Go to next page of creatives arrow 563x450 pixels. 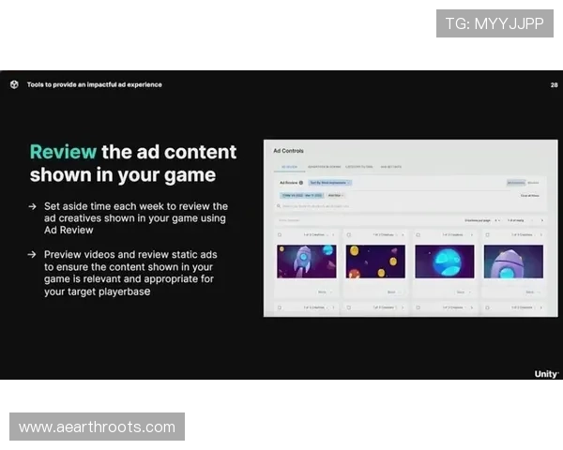click(x=541, y=220)
